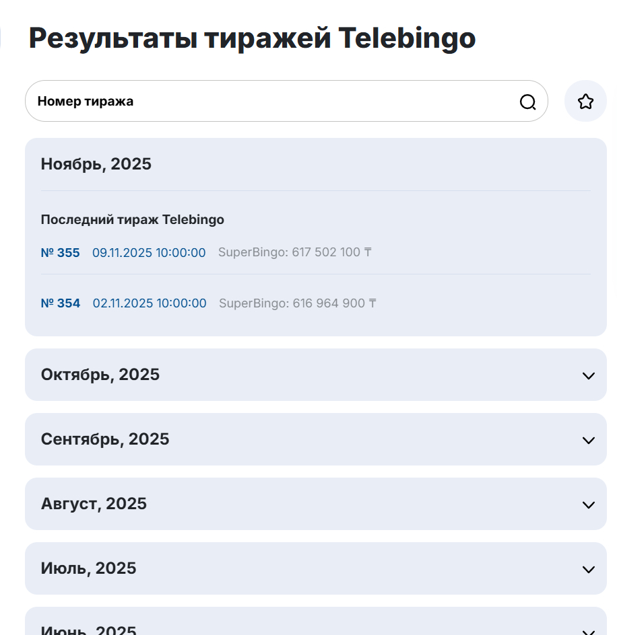The width and height of the screenshot is (617, 635).
Task: Click the Июль section chevron arrow
Action: point(587,569)
